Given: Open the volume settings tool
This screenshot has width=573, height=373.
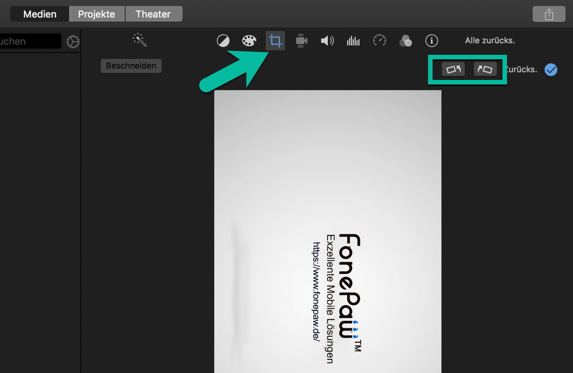Looking at the screenshot, I should coord(327,41).
